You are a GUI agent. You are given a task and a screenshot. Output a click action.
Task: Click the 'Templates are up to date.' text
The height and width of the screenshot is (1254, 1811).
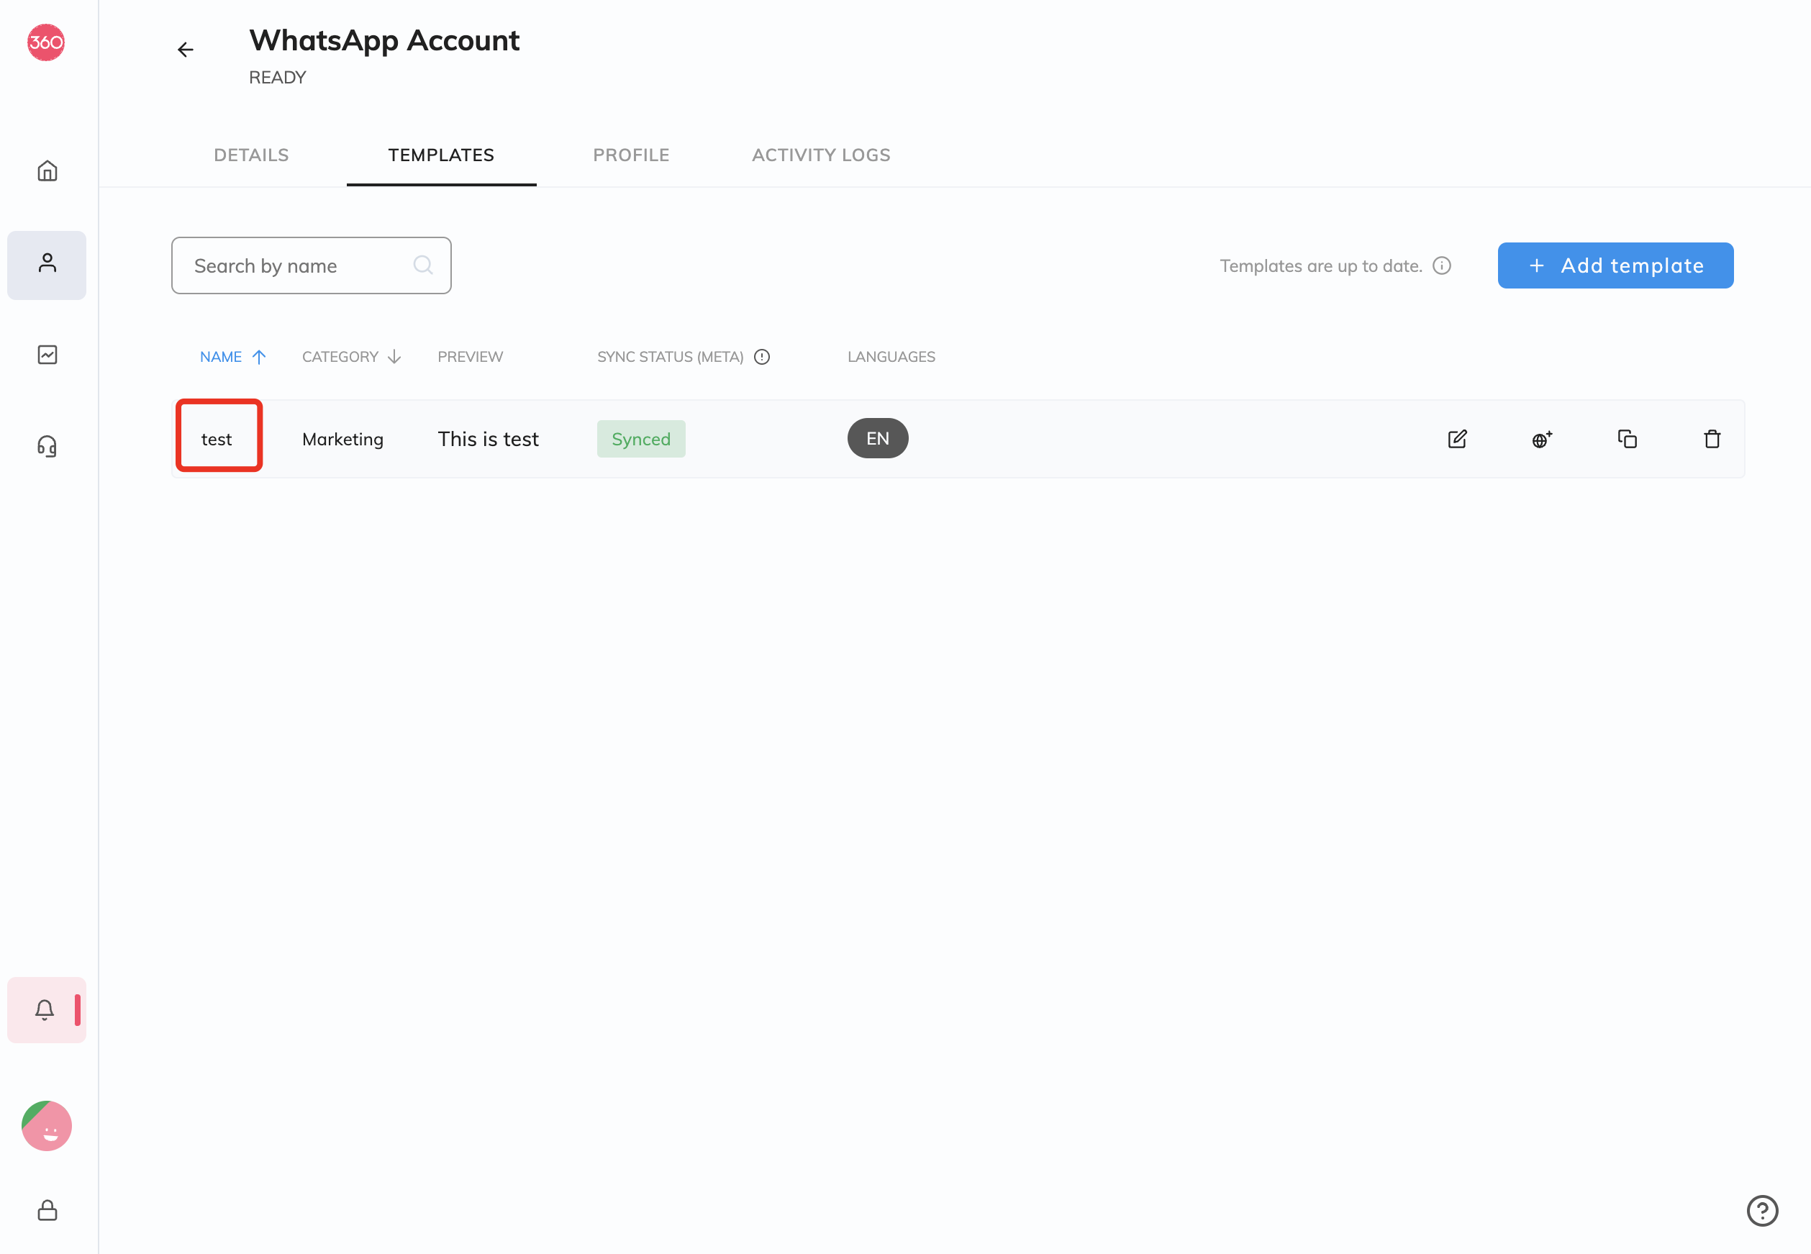pos(1321,266)
